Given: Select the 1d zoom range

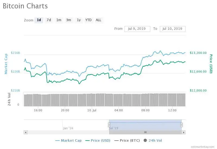Looking at the screenshot, I should tap(39, 20).
